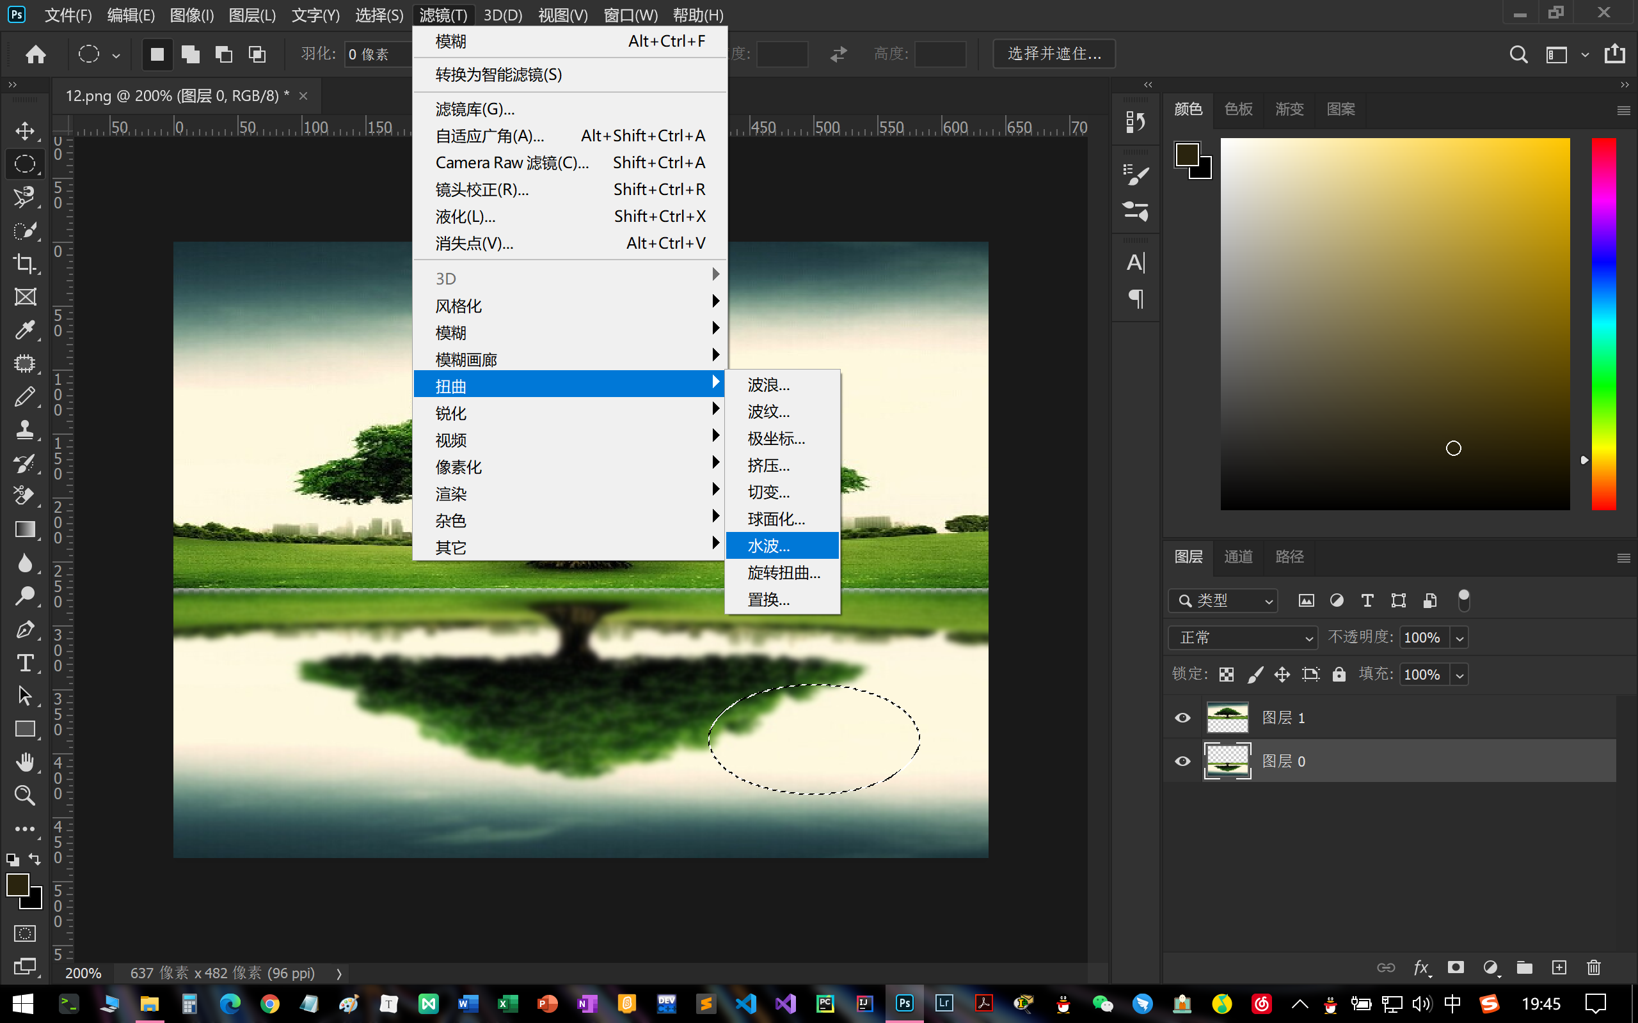Add a layer style with fx icon

pyautogui.click(x=1421, y=968)
